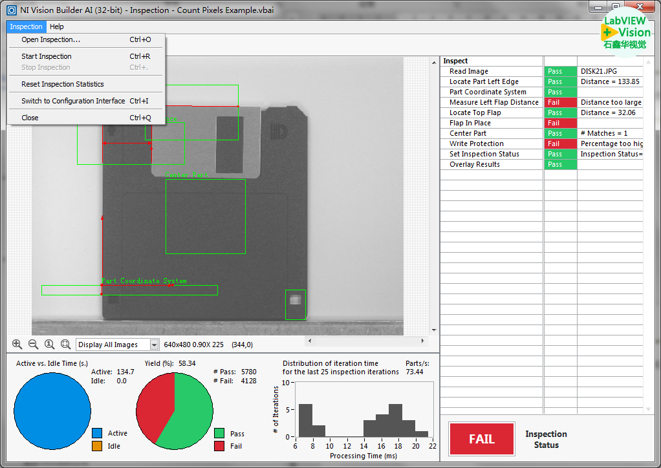Click the Zoom In magnifier icon

(17, 345)
